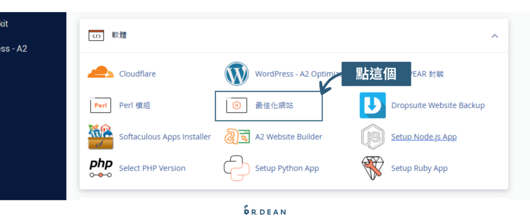This screenshot has width=530, height=223.
Task: Open the Perl modules icon
Action: pos(100,105)
